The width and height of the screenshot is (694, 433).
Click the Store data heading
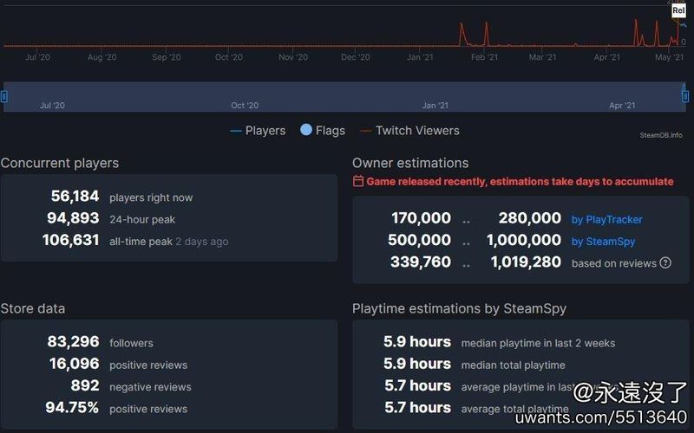pos(33,308)
